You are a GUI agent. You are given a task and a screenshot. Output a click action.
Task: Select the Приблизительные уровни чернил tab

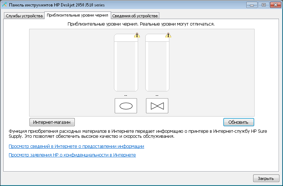77,15
